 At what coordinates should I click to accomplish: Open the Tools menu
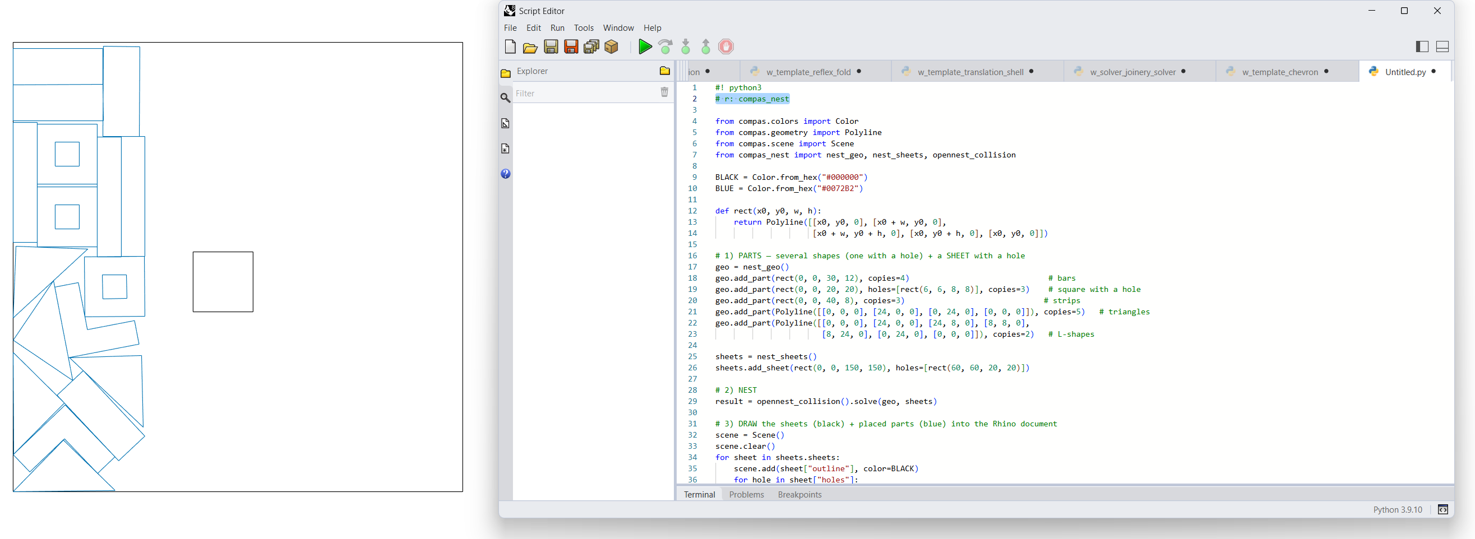584,27
